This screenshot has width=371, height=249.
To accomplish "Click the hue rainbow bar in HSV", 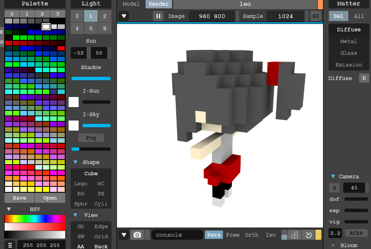I will pyautogui.click(x=35, y=218).
